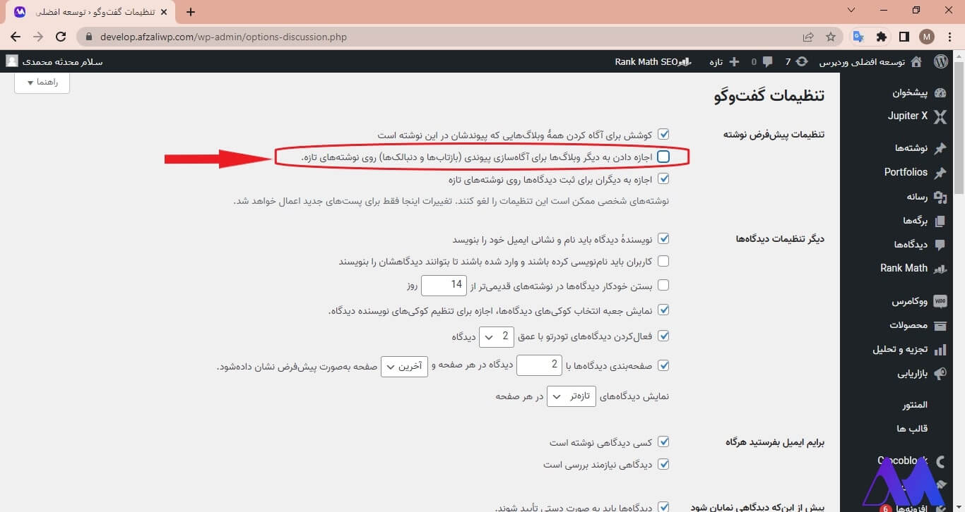Click the Products (محصولات) icon
Screen dimensions: 965x512
[x=940, y=326]
